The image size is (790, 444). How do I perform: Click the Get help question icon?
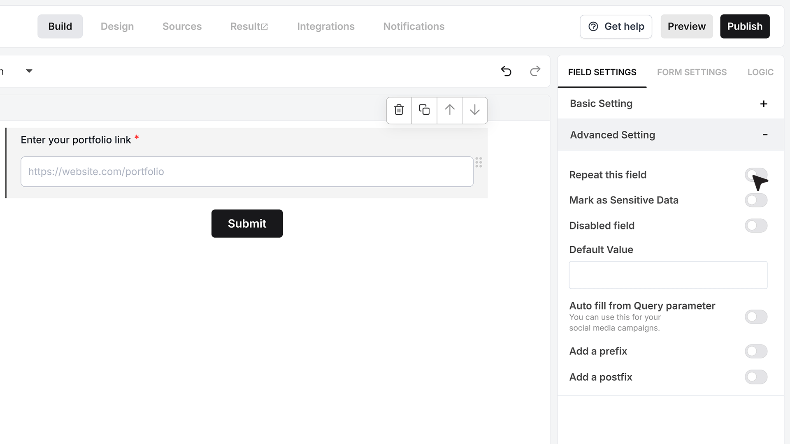tap(593, 26)
